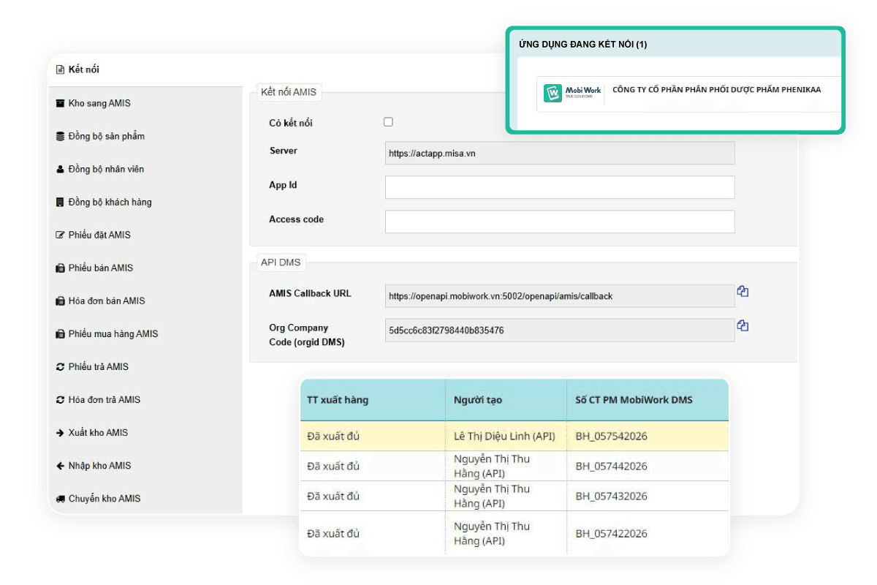Click the Kho sang AMIS sidebar icon
This screenshot has height=585, width=877.
coord(60,103)
